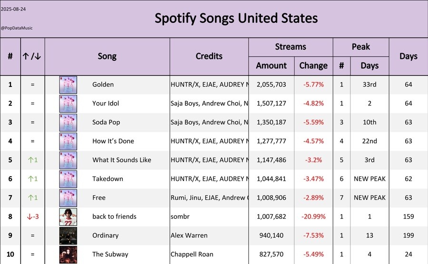Viewport: 428px width, 264px height.
Task: Click the Golden album cover thumbnail
Action: 68,85
